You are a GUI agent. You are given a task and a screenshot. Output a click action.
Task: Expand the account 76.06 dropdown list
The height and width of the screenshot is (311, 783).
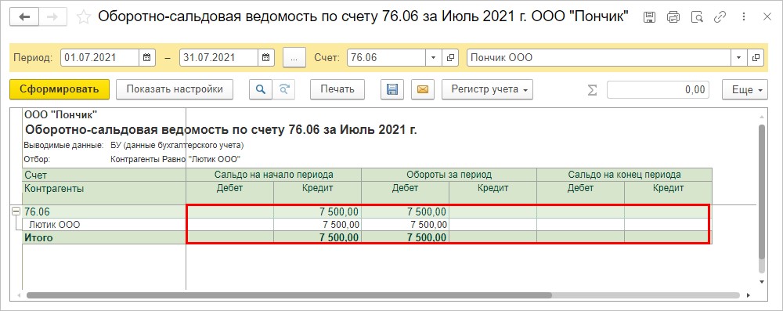coord(434,57)
